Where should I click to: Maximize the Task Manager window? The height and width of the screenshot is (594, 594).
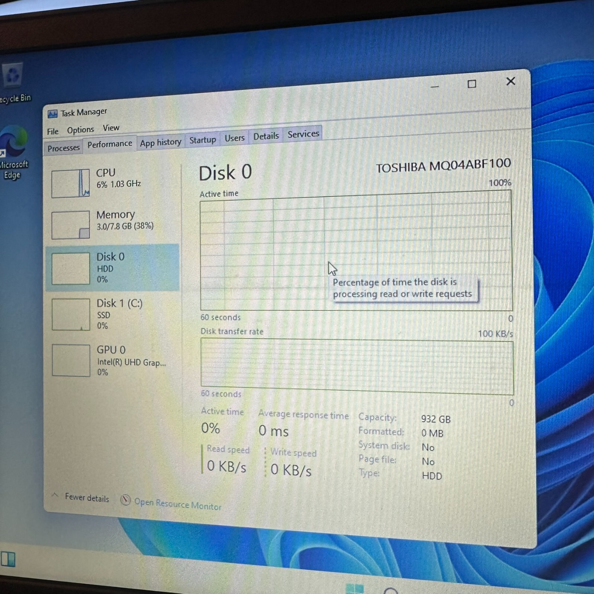472,84
